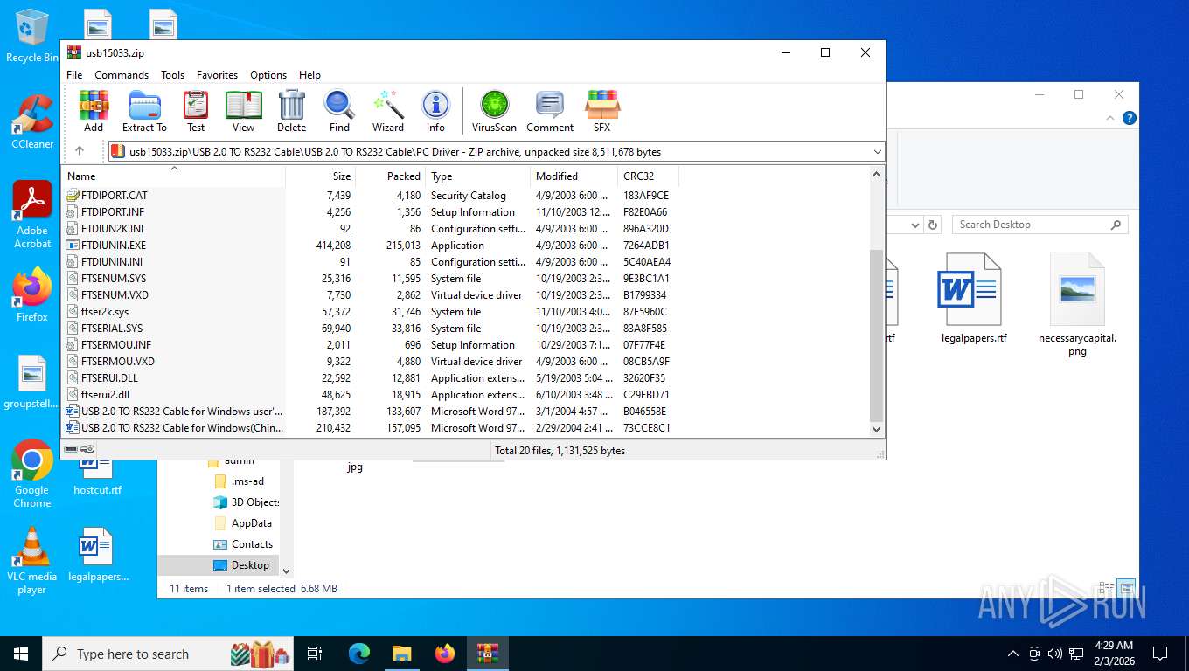1189x671 pixels.
Task: Open VLC media player shortcut
Action: point(32,560)
